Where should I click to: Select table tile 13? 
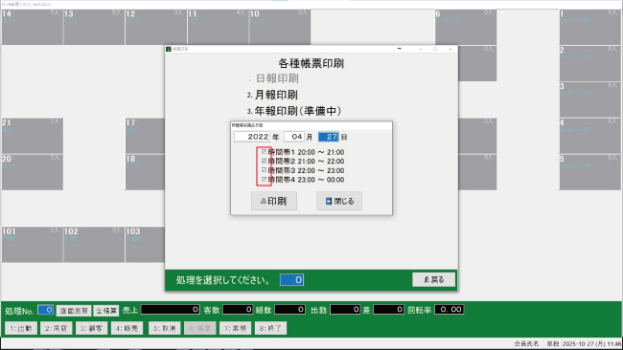tap(94, 27)
